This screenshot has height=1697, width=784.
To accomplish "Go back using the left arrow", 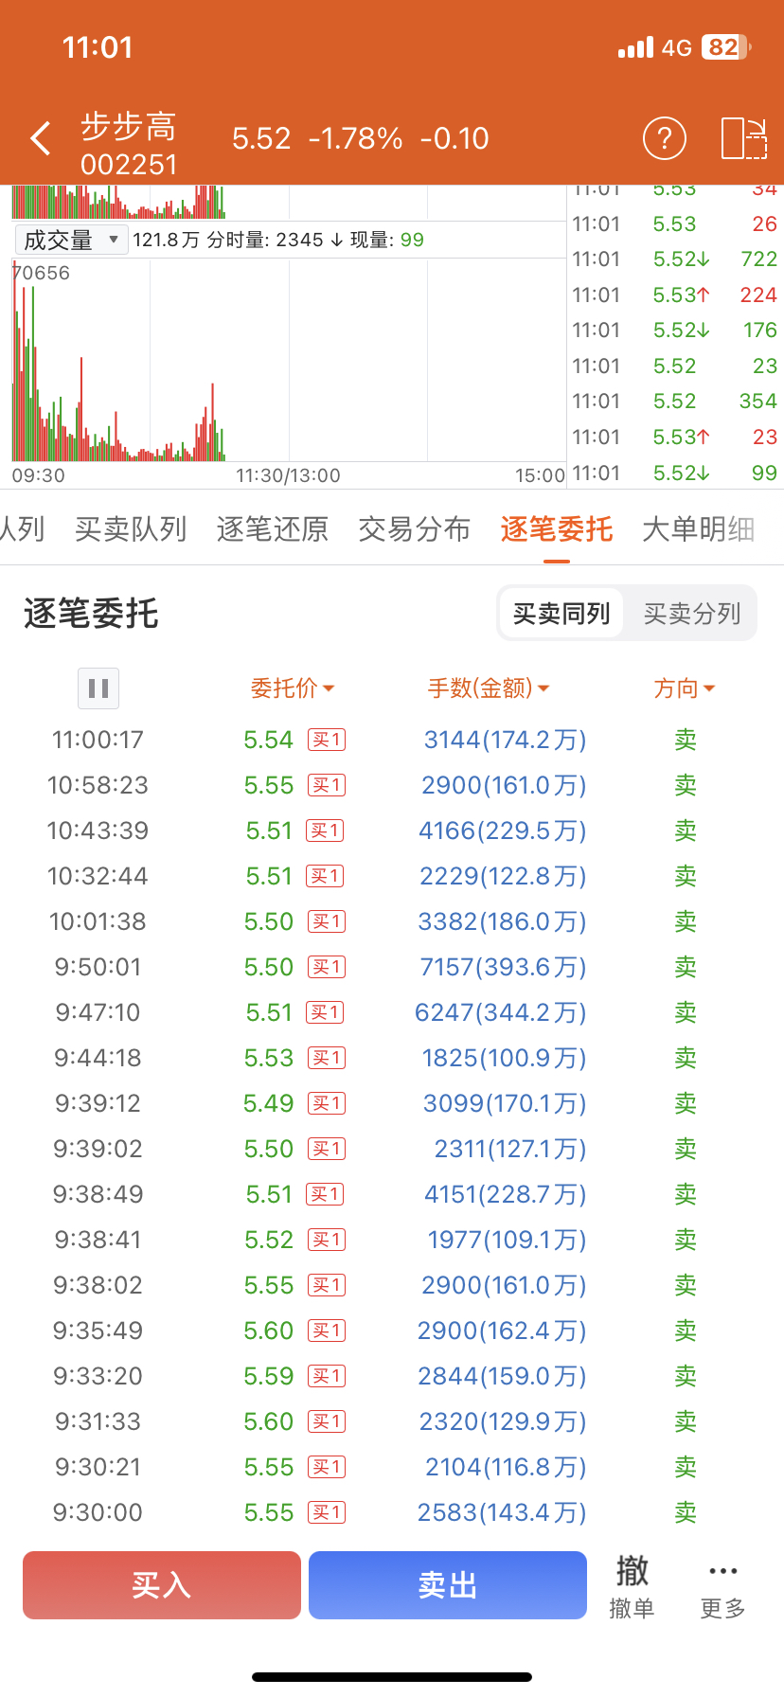I will (x=41, y=138).
